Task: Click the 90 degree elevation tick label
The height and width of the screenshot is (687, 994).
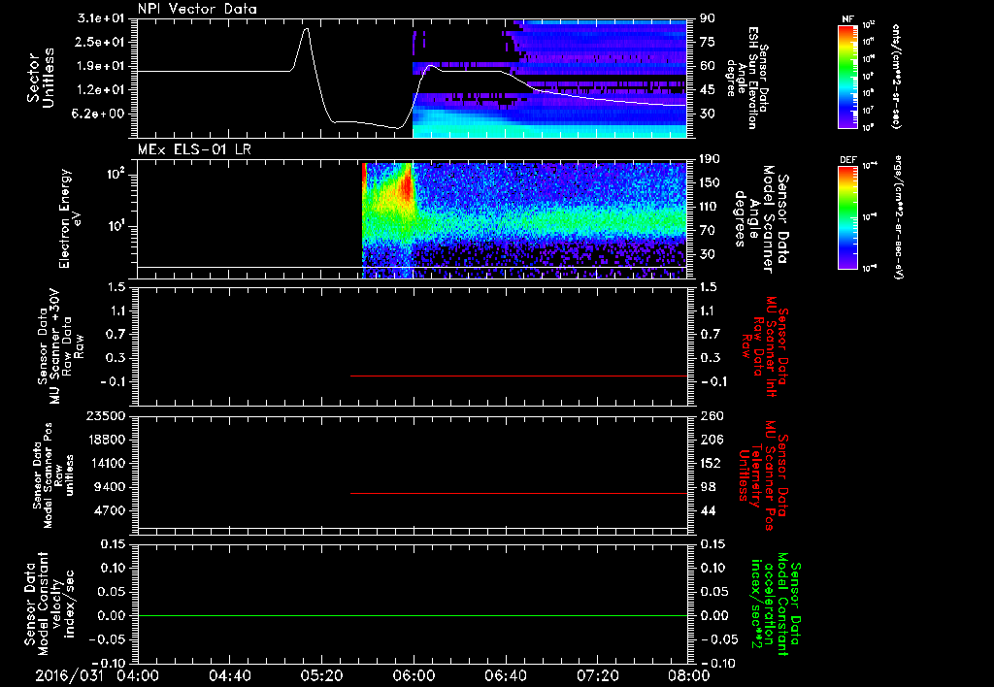Action: 708,18
